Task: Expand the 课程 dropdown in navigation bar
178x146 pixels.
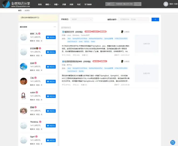Action: [48, 5]
